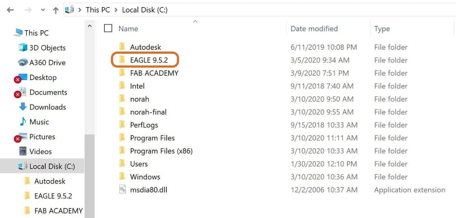The width and height of the screenshot is (456, 218).
Task: Open 3D Objects in sidebar
Action: pos(42,48)
